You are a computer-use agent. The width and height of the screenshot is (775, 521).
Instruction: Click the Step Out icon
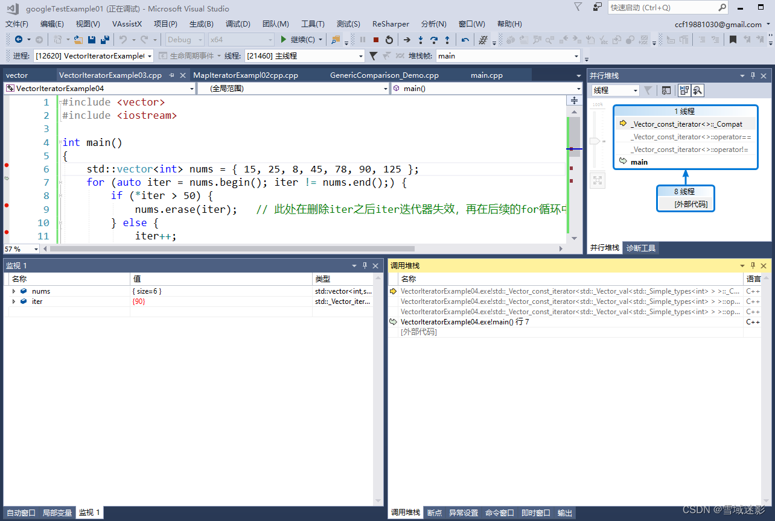point(447,40)
